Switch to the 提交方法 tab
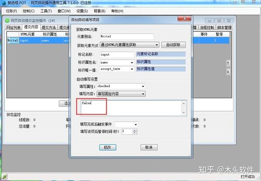 (49, 27)
